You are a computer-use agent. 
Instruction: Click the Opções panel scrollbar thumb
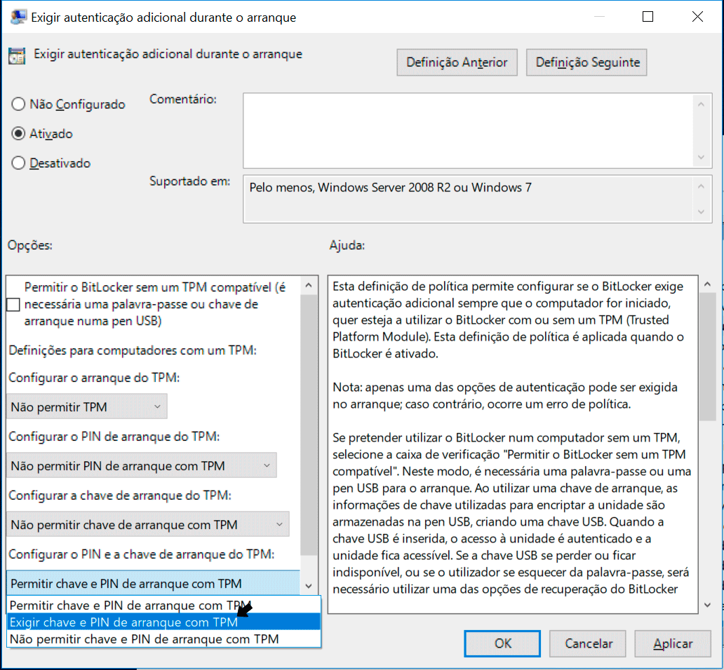point(309,425)
